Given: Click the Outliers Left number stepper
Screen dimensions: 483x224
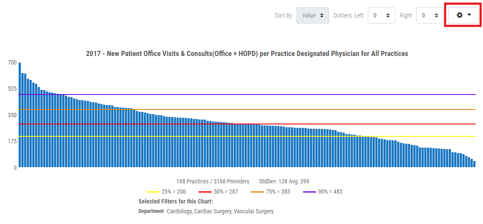Looking at the screenshot, I should 381,15.
